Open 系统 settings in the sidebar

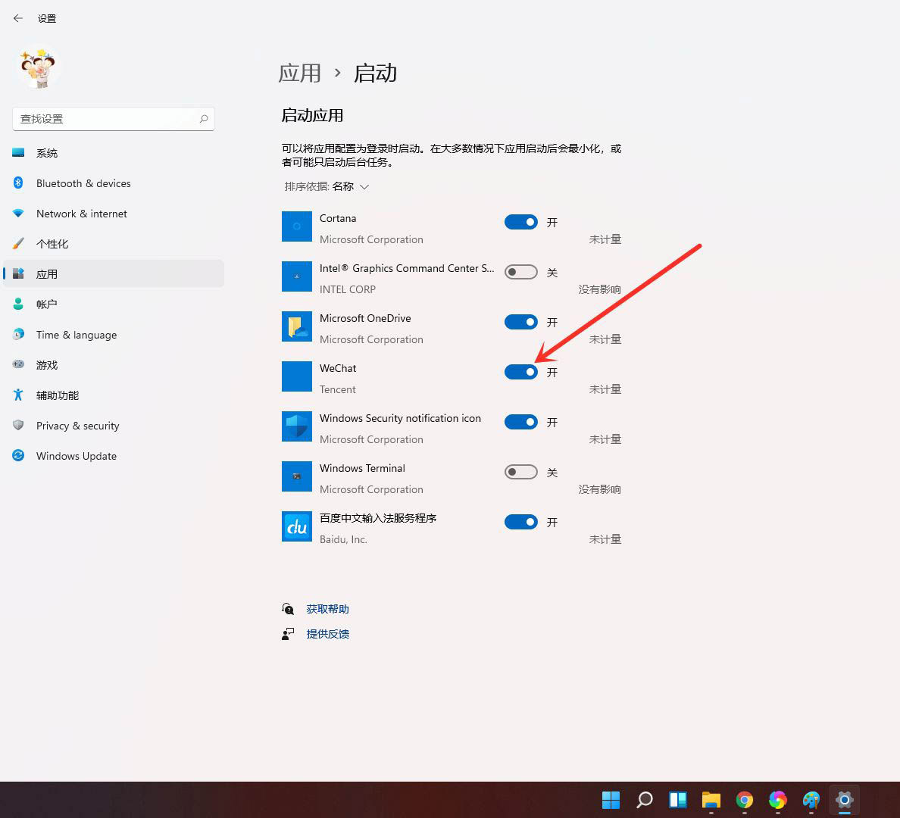(x=47, y=152)
